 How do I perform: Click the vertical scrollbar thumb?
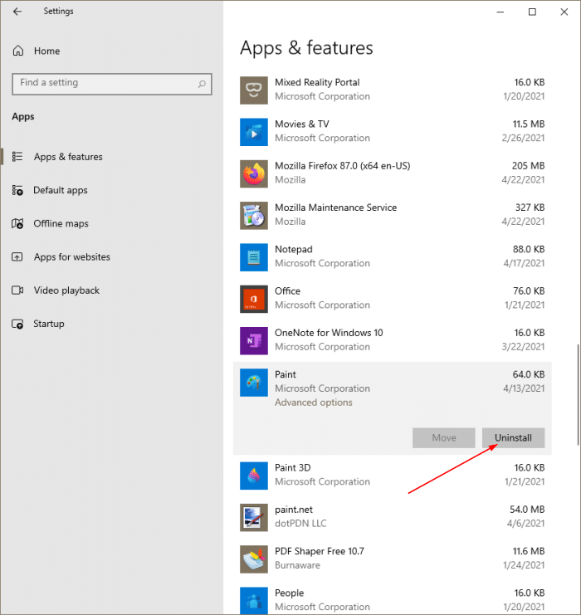(578, 394)
